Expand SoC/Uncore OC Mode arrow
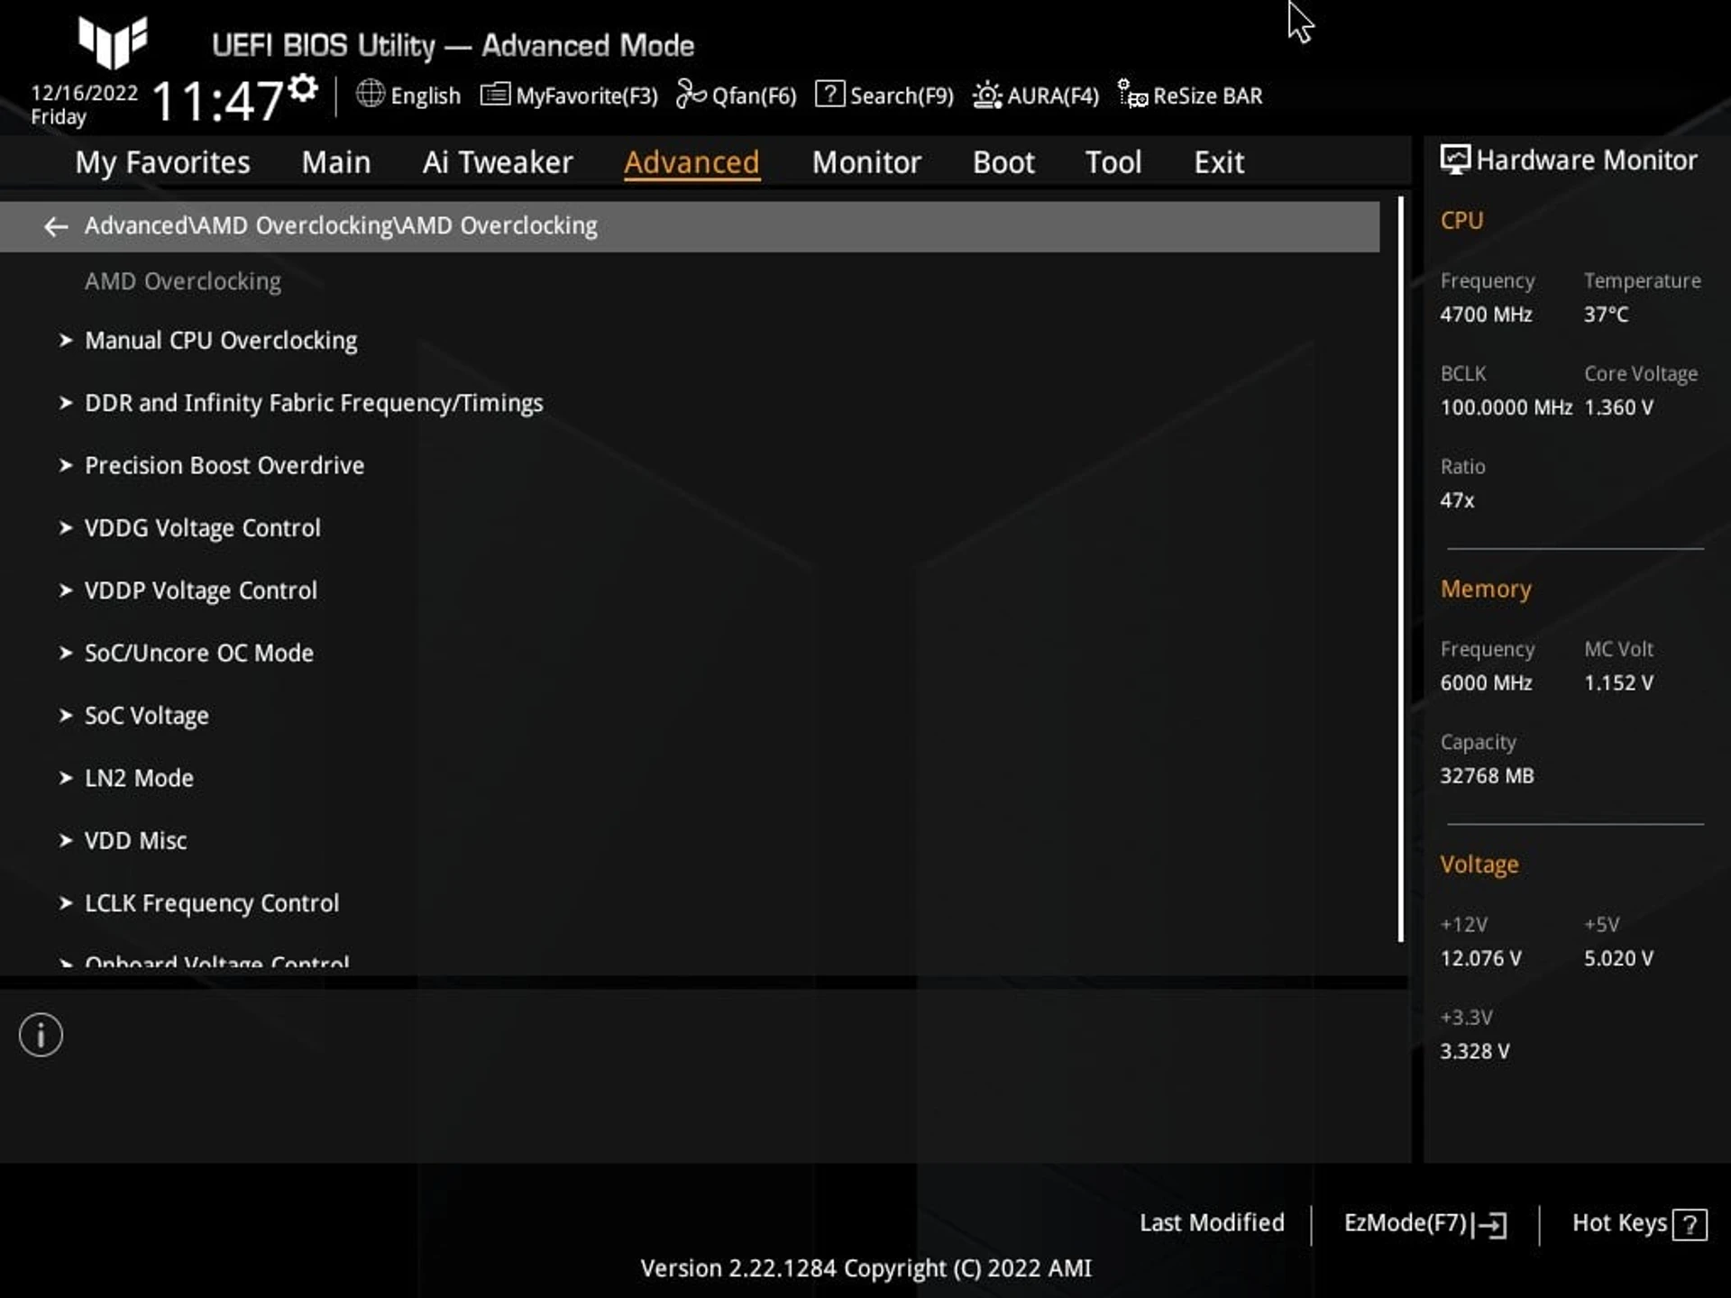Viewport: 1731px width, 1298px height. click(65, 653)
